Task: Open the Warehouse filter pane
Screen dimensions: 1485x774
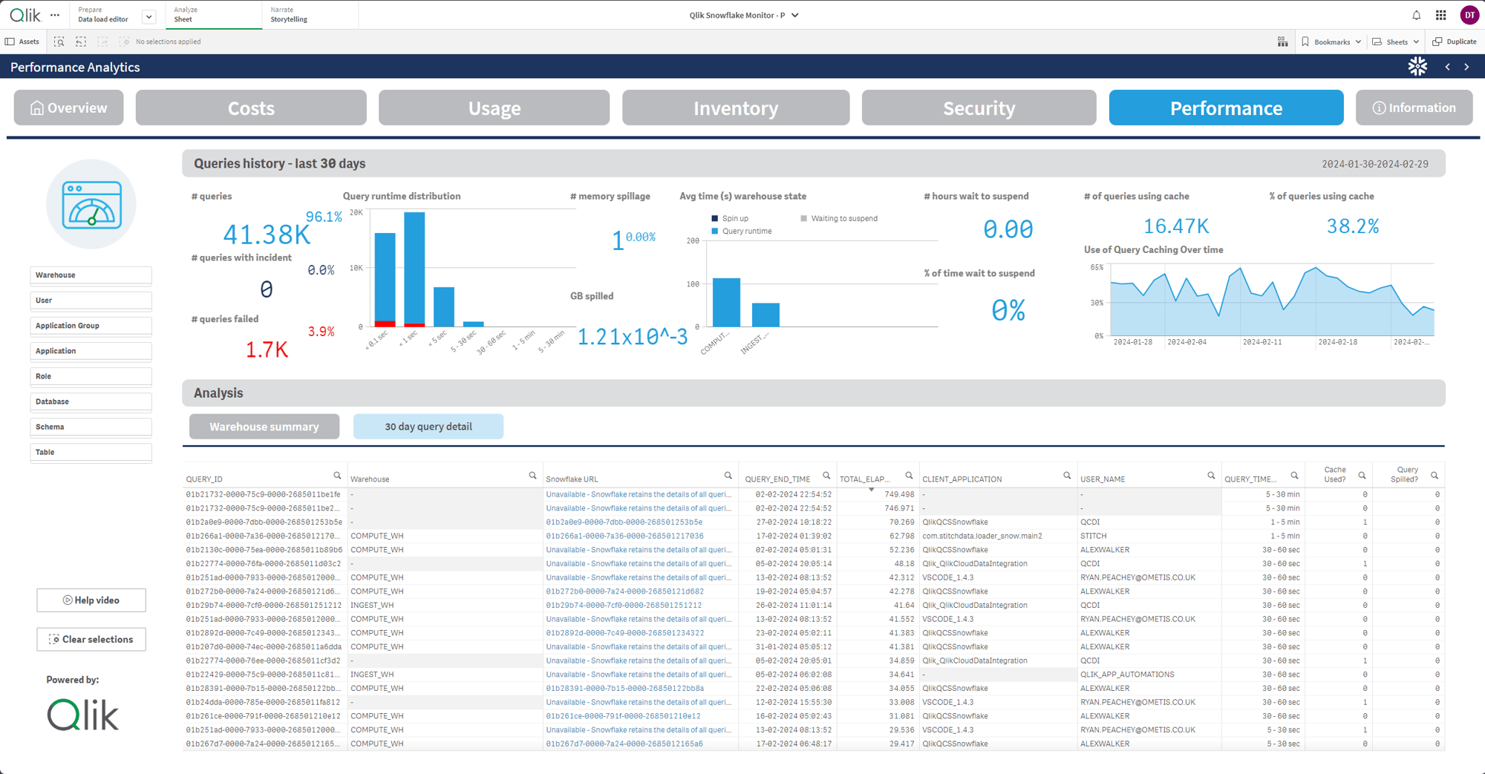Action: tap(91, 275)
